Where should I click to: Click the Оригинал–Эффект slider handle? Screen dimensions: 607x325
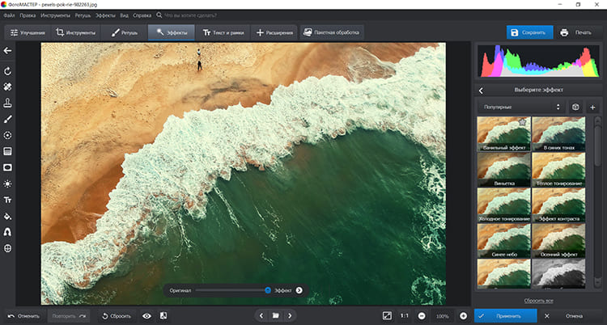click(x=268, y=289)
